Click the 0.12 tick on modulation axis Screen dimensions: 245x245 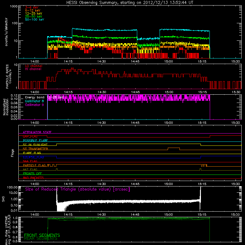coord(14,96)
